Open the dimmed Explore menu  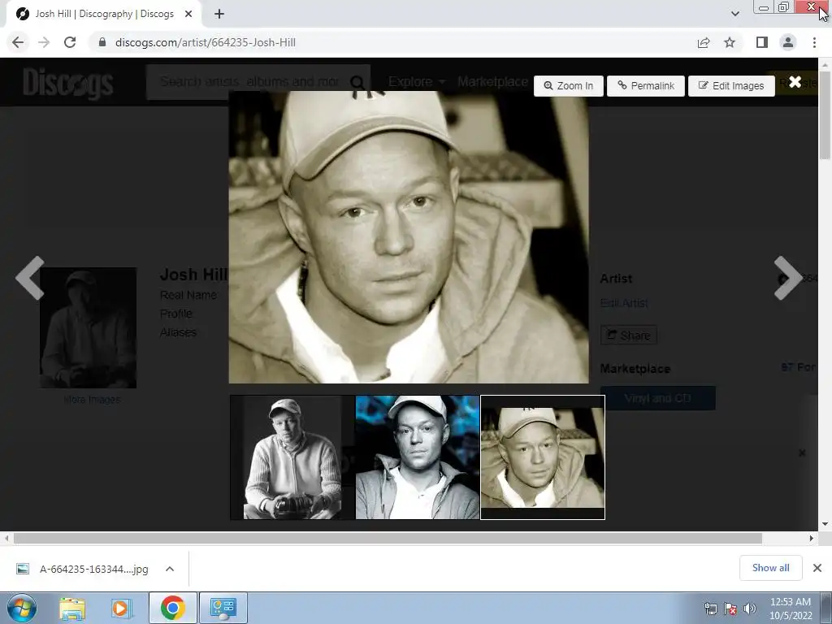coord(417,82)
